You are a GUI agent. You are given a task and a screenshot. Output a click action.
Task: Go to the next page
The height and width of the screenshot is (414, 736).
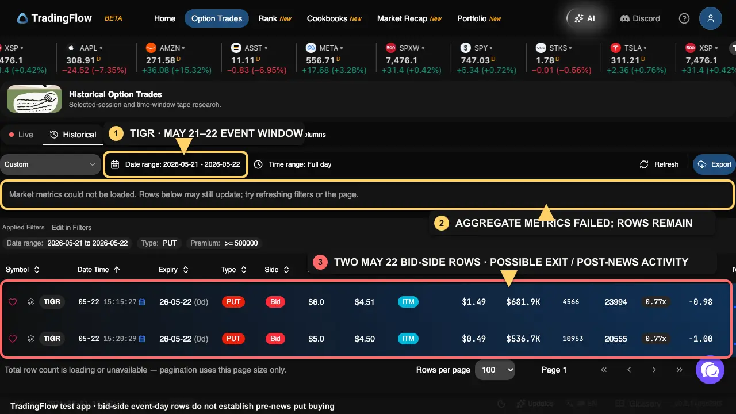[654, 370]
